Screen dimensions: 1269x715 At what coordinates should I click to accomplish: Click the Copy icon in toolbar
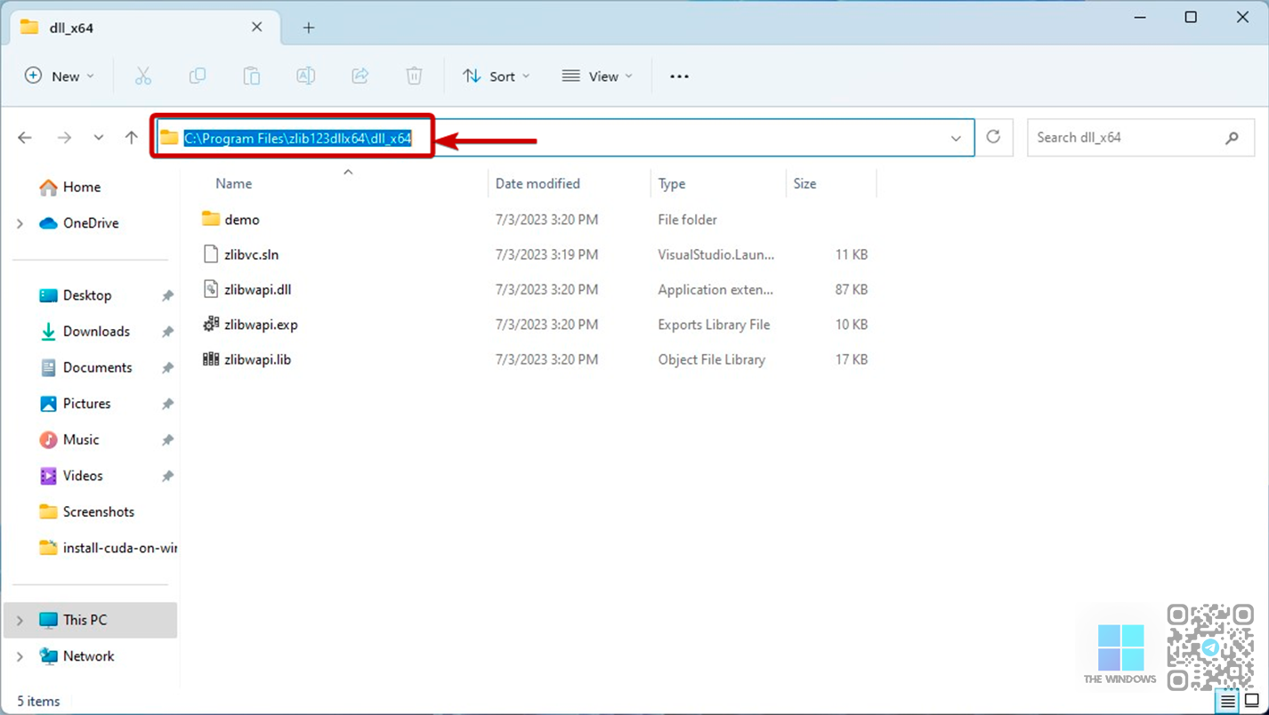[198, 76]
